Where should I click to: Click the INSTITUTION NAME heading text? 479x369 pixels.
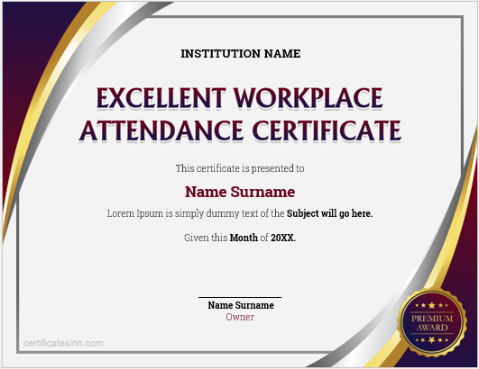pos(241,54)
